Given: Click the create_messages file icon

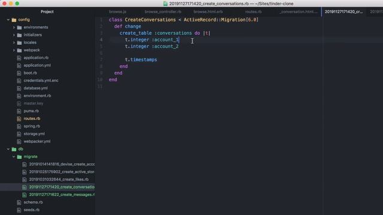Looking at the screenshot, I should tap(25, 195).
